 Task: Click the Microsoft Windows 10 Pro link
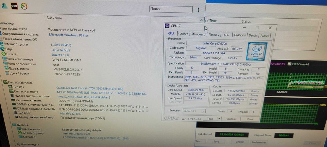pyautogui.click(x=68, y=35)
